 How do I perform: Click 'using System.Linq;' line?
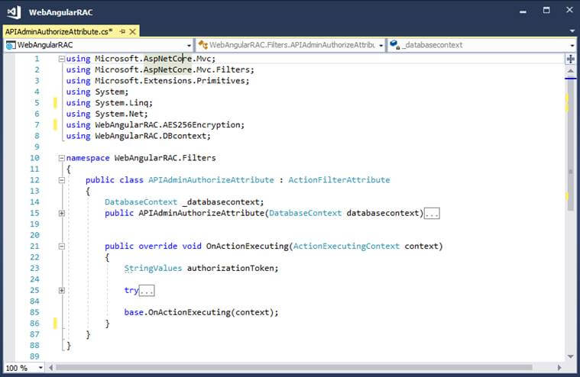point(109,103)
